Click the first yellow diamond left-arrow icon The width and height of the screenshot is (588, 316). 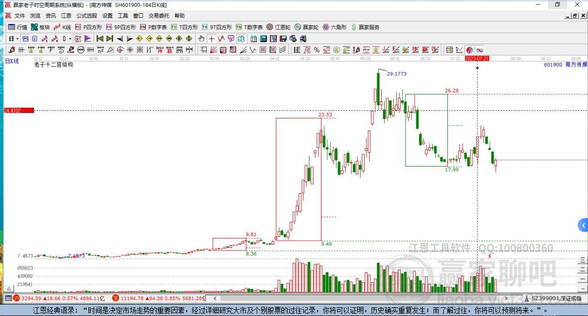(139, 38)
